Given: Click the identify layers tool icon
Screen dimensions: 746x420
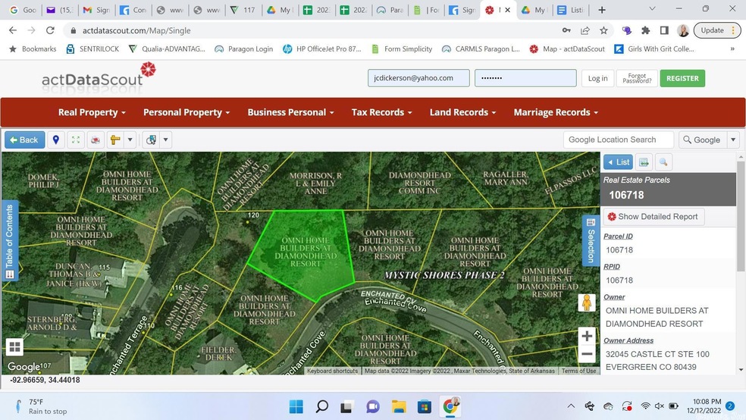Looking at the screenshot, I should [x=151, y=139].
